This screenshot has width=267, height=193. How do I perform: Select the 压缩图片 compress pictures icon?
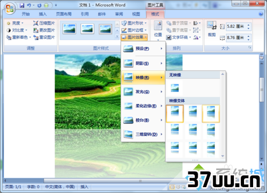click(x=36, y=23)
